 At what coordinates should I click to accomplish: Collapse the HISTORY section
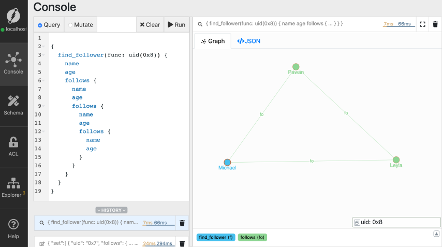(111, 210)
